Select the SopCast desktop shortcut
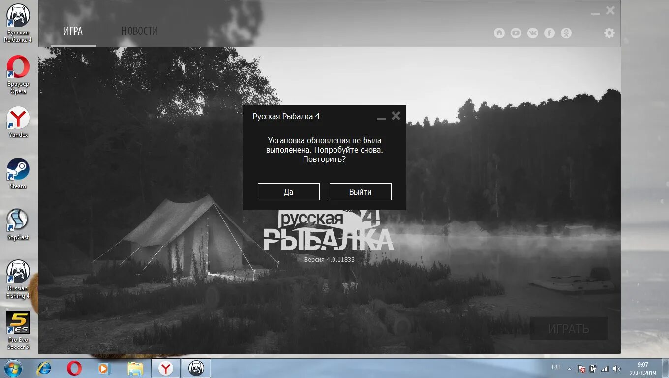This screenshot has width=669, height=378. (x=18, y=225)
